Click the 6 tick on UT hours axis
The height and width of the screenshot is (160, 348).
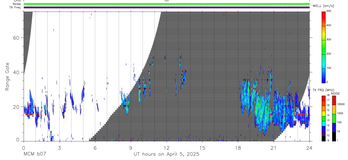coord(95,148)
